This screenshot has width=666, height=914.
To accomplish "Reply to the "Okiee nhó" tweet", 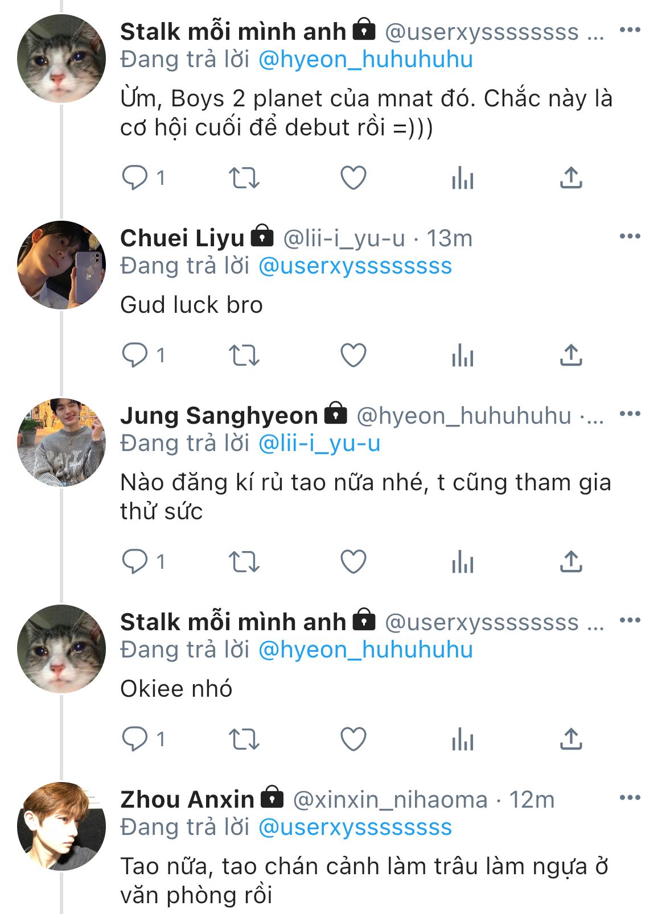I will tap(135, 739).
